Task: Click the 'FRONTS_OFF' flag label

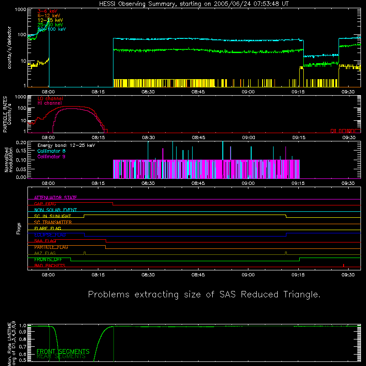Action: pos(48,259)
